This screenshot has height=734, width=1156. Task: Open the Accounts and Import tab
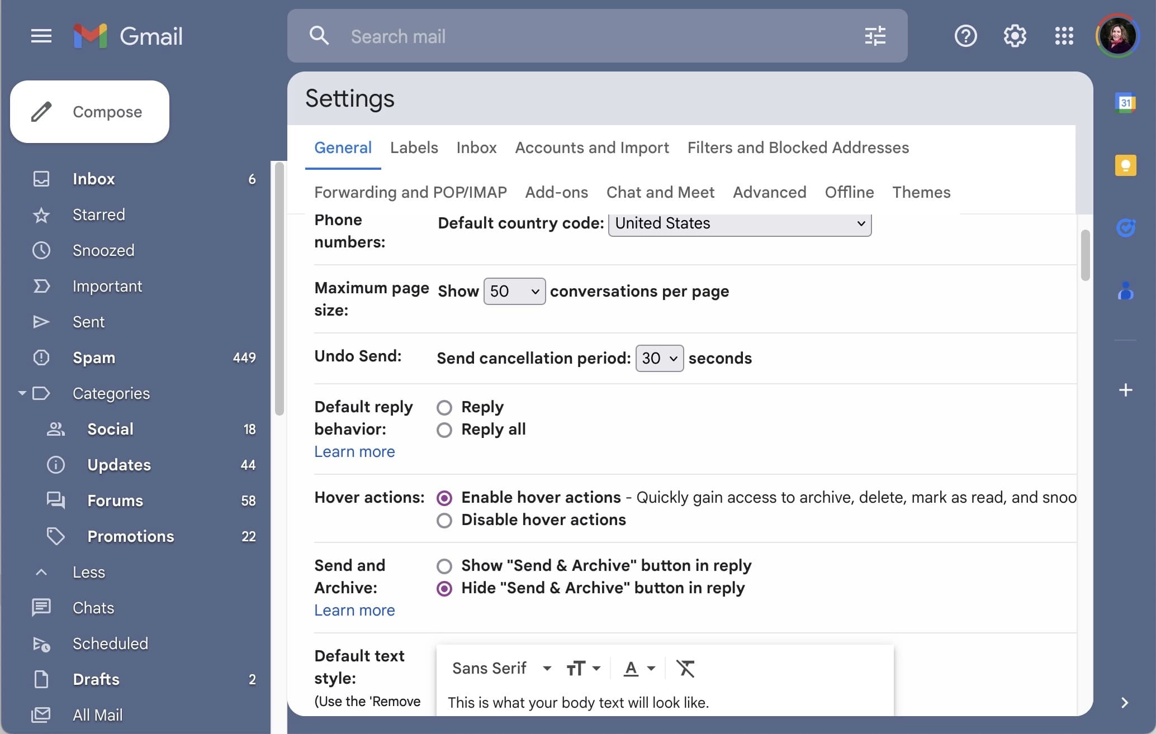pyautogui.click(x=591, y=147)
